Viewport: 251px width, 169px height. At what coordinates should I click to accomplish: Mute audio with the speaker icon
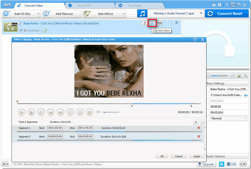(98, 112)
